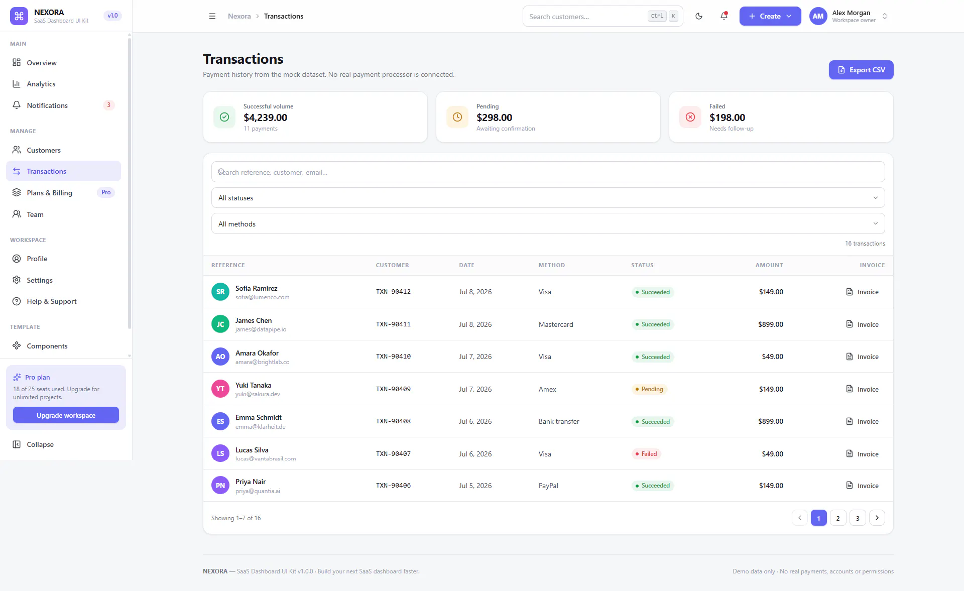Screen dimensions: 964x591
Task: Click the sidebar scrollbar
Action: pos(130,183)
